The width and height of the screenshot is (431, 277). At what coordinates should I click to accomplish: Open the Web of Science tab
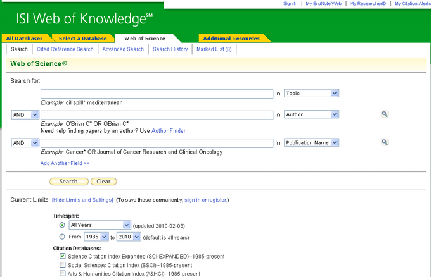[x=145, y=39]
